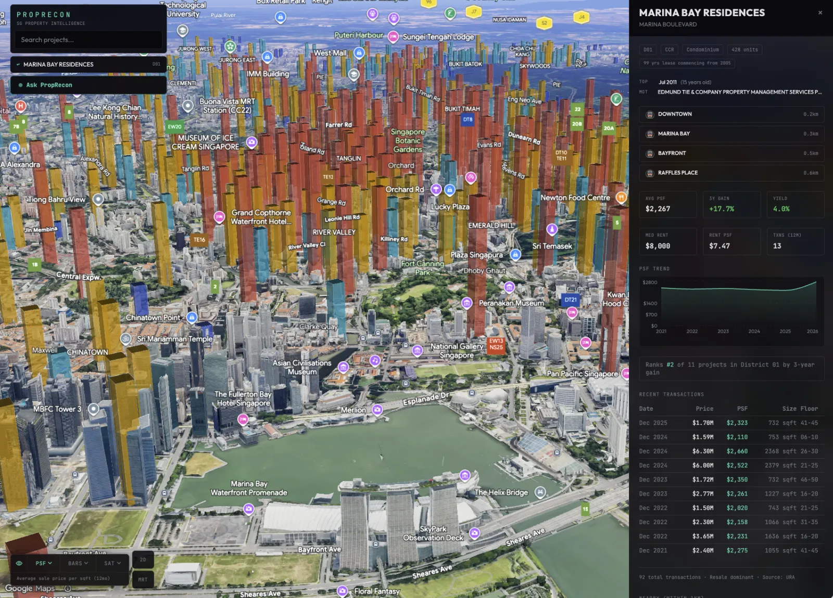The height and width of the screenshot is (598, 833).
Task: Click the RENT PSF $7.47 card
Action: 731,241
